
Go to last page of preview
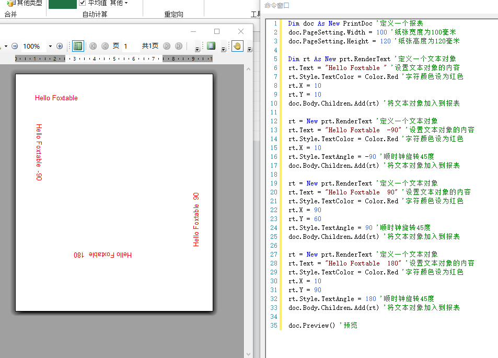click(x=179, y=46)
